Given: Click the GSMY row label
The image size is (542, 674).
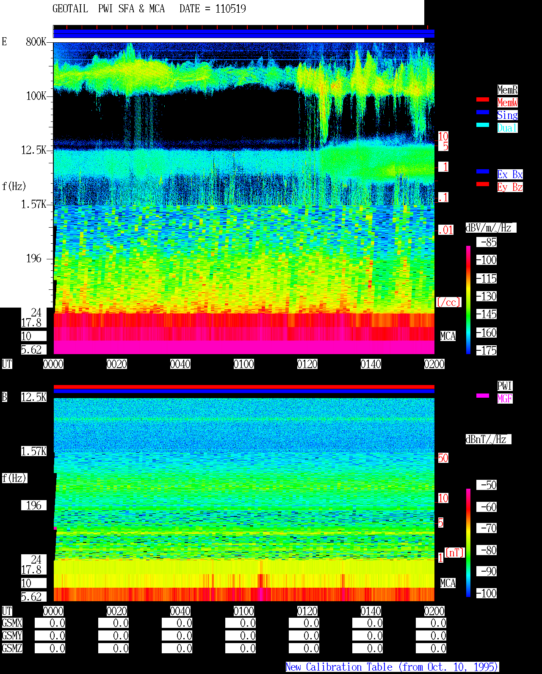Looking at the screenshot, I should (12, 635).
